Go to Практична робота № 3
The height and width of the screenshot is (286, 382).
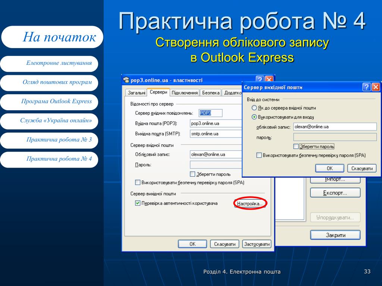click(49, 140)
